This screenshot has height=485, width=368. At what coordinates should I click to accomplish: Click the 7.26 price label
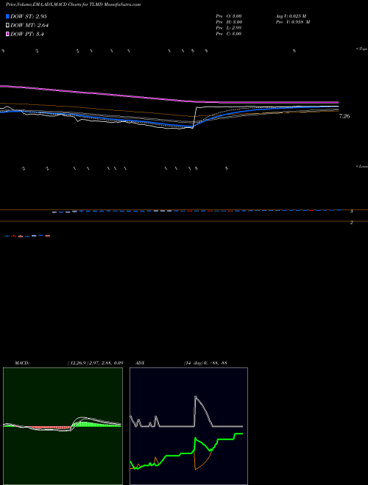344,116
